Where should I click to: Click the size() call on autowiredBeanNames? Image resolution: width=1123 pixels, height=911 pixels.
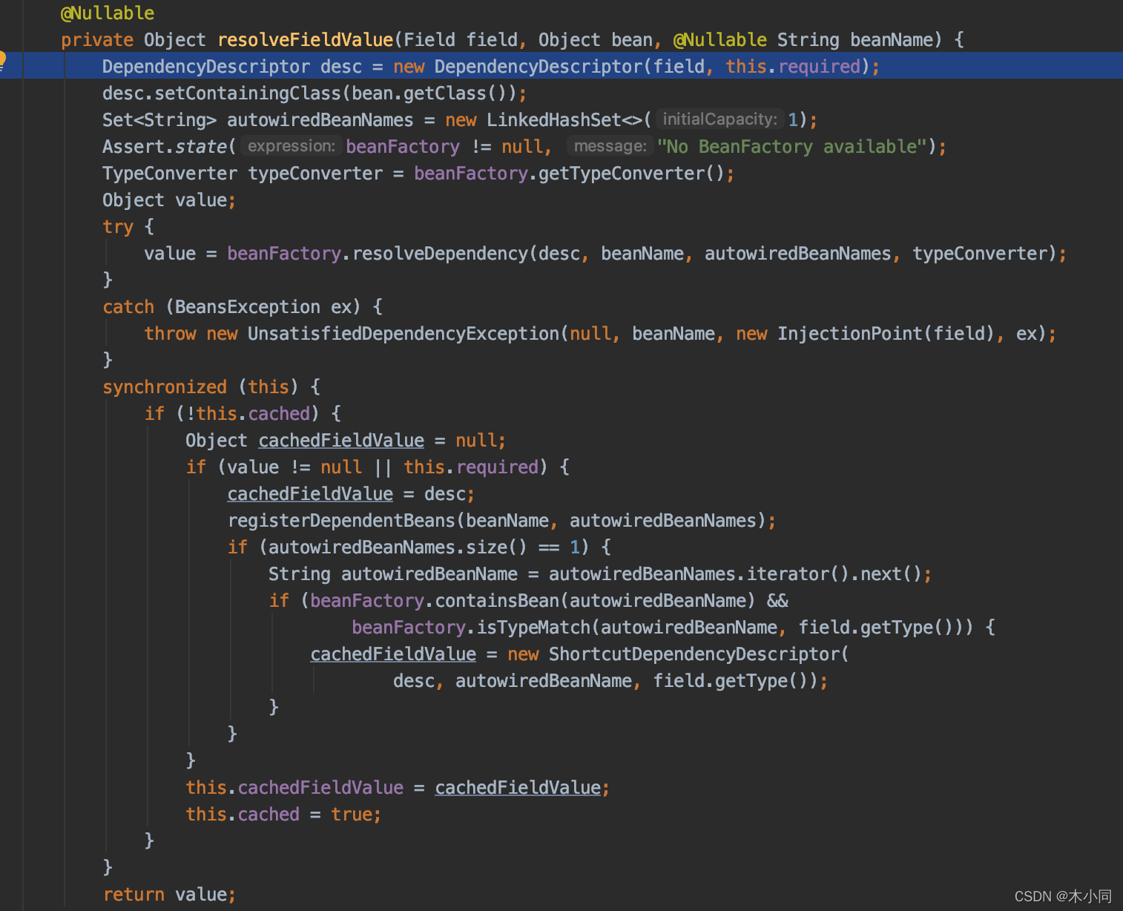pos(496,547)
